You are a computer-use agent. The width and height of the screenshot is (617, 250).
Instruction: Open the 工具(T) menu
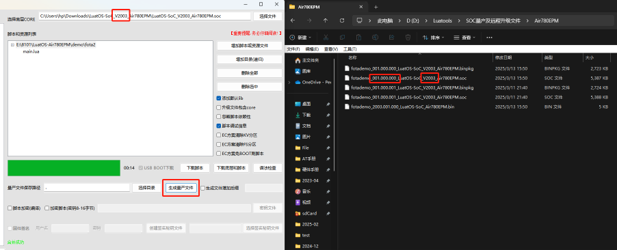(350, 49)
